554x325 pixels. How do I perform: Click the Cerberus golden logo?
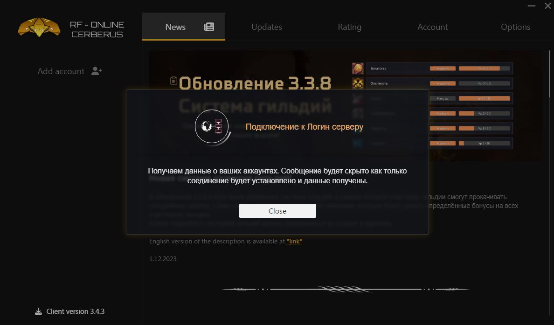39,27
